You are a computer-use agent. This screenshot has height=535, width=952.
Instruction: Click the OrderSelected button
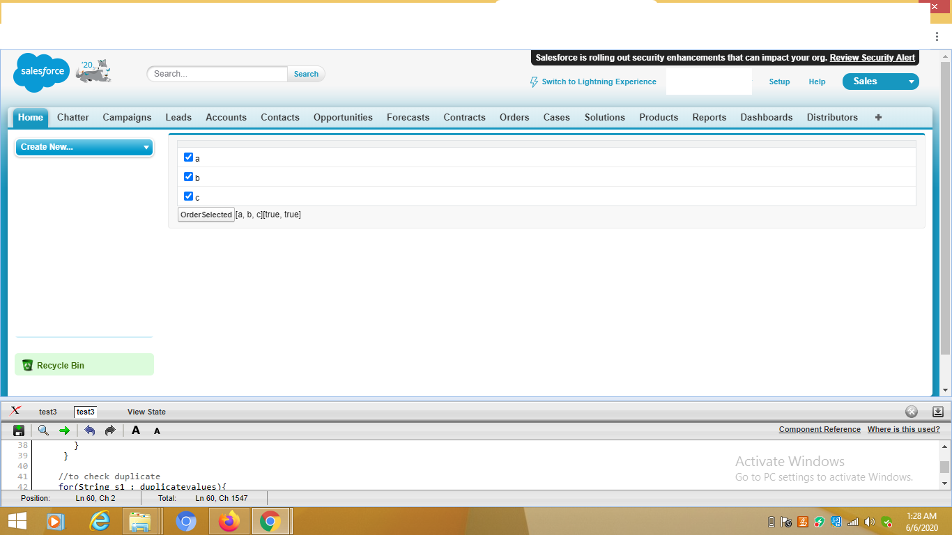pos(206,215)
